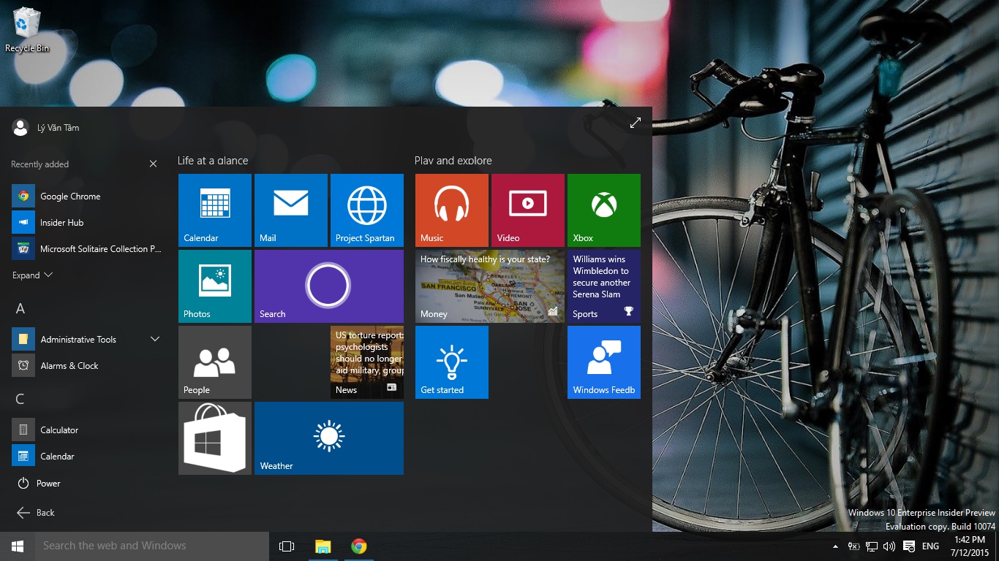Click the user account Lý Văn Tâm
Screen dimensions: 999x561
coord(46,127)
